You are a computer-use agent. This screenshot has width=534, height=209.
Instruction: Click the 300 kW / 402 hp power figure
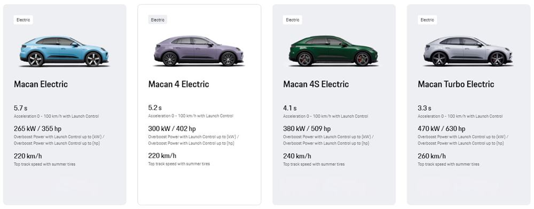coord(172,129)
